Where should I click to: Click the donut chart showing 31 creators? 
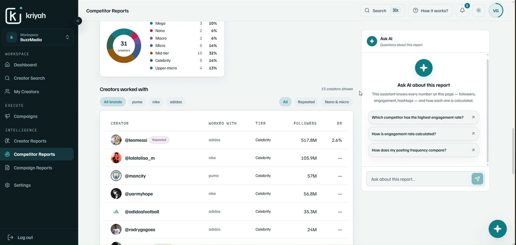point(124,46)
